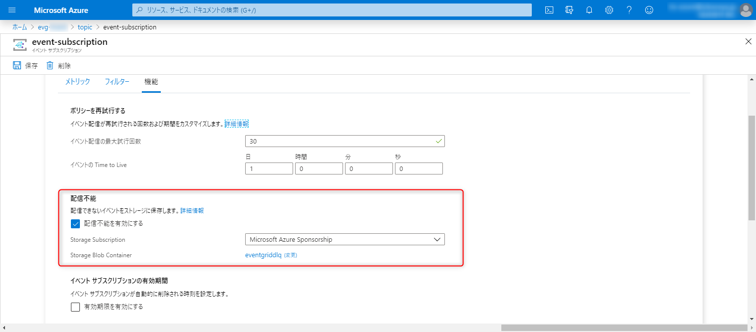Open the eventgriddlq container link
The image size is (756, 332).
pos(264,255)
